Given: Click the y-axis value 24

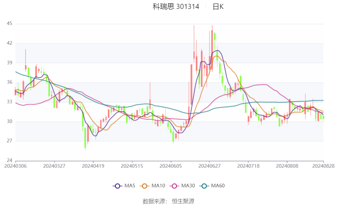Looking at the screenshot, I should pos(10,160).
